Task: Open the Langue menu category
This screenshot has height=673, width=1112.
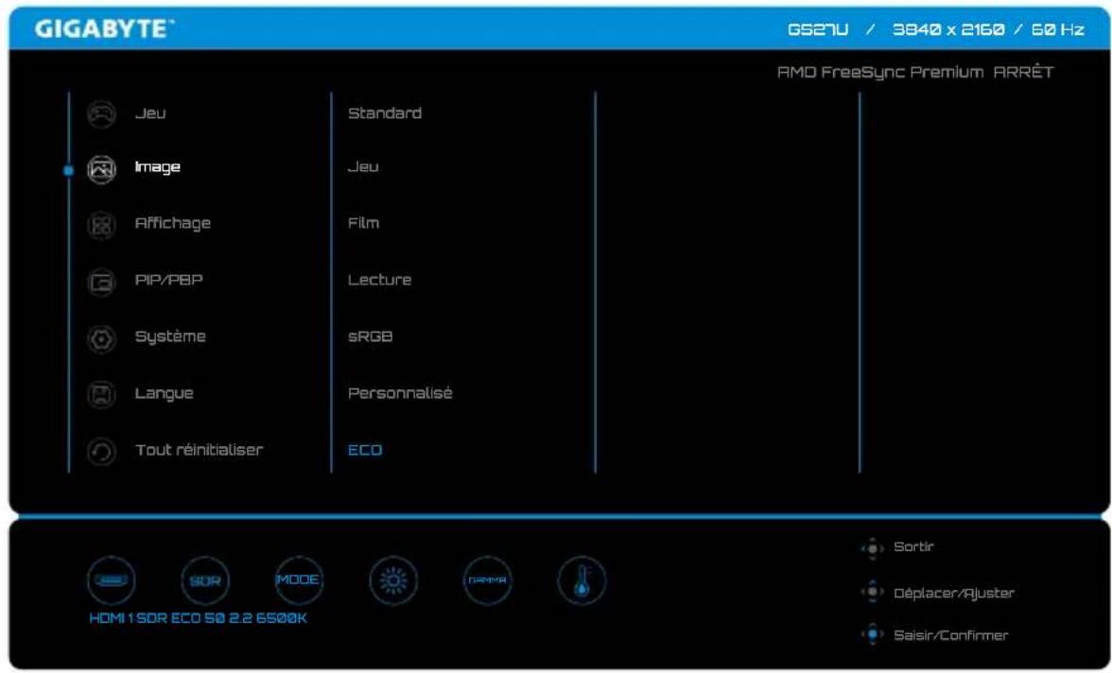Action: tap(164, 393)
